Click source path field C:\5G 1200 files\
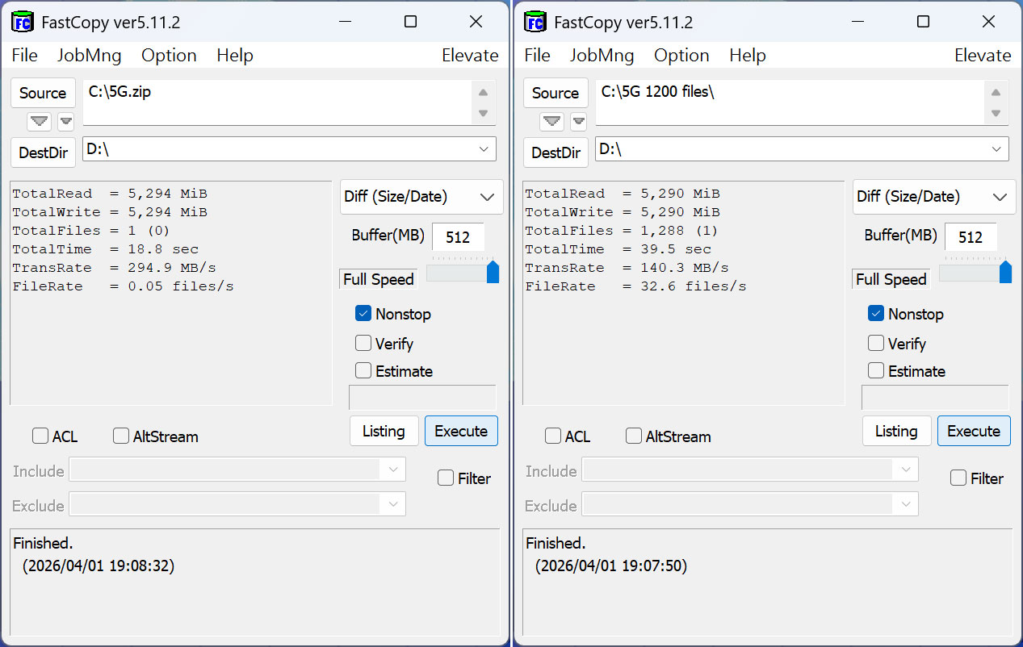This screenshot has height=647, width=1023. point(790,102)
